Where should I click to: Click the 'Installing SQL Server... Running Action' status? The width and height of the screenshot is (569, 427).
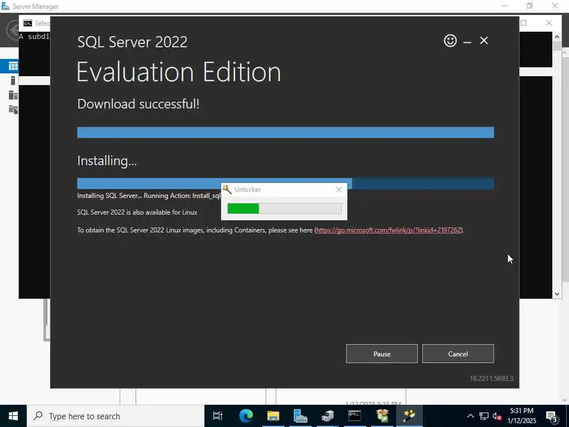point(149,196)
